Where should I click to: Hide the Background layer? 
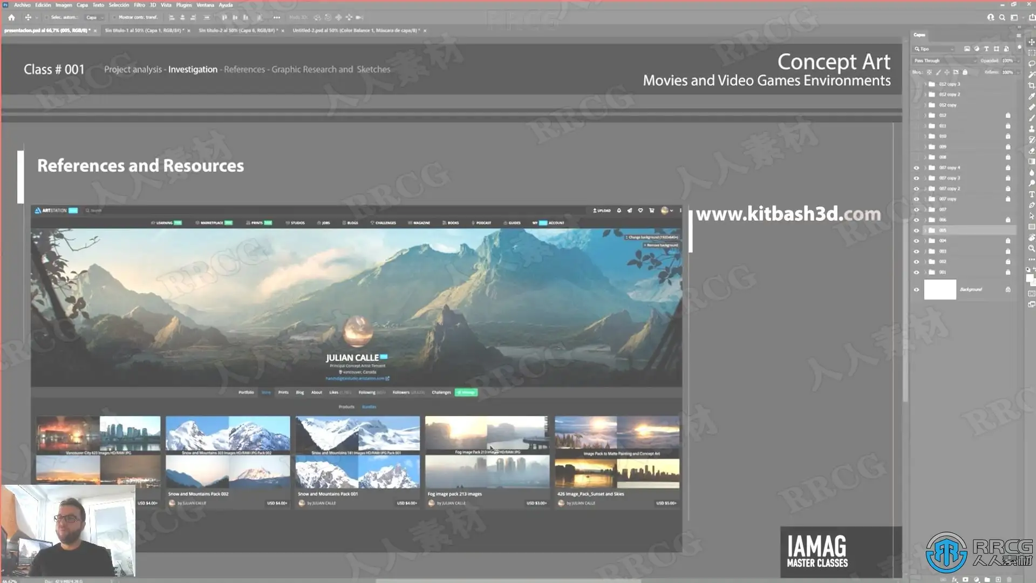coord(916,290)
